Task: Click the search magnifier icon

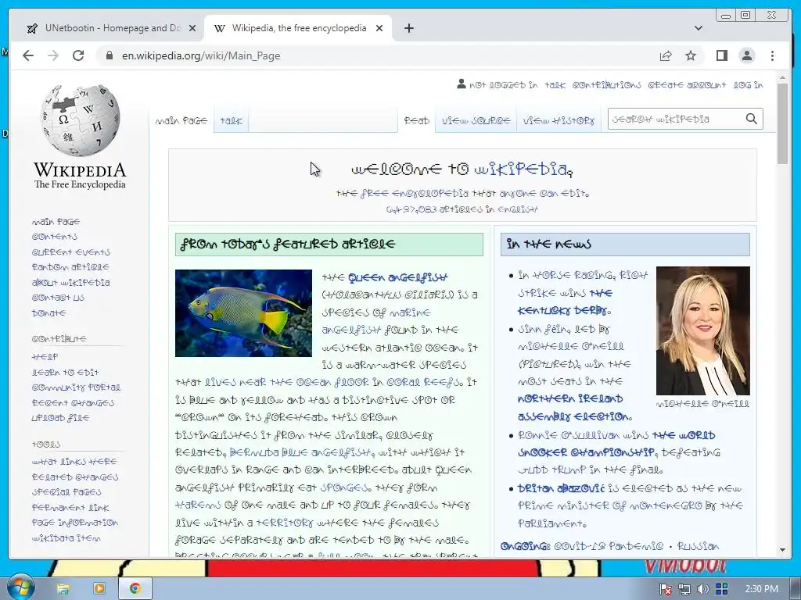Action: click(x=752, y=119)
